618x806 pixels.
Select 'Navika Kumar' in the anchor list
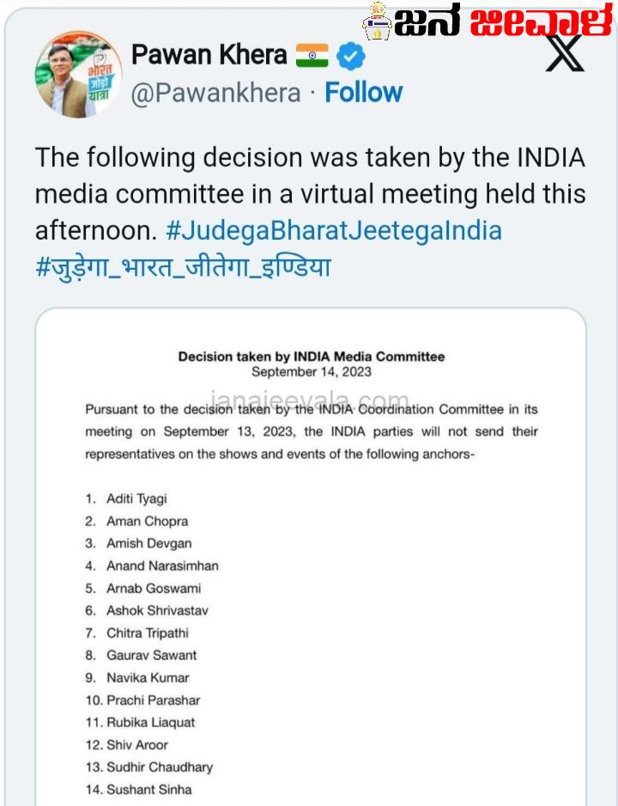pyautogui.click(x=147, y=677)
